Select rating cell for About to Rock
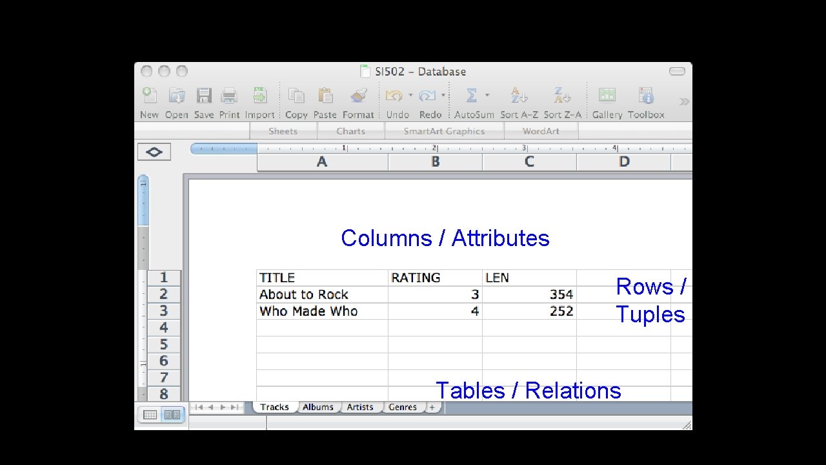This screenshot has width=826, height=465. click(435, 294)
